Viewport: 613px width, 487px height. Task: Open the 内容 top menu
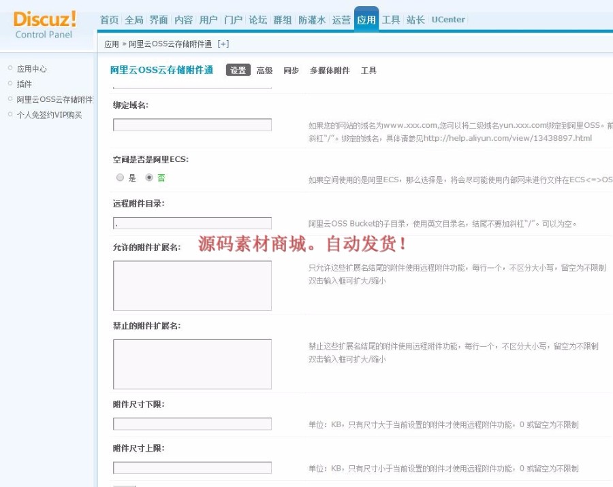[183, 20]
